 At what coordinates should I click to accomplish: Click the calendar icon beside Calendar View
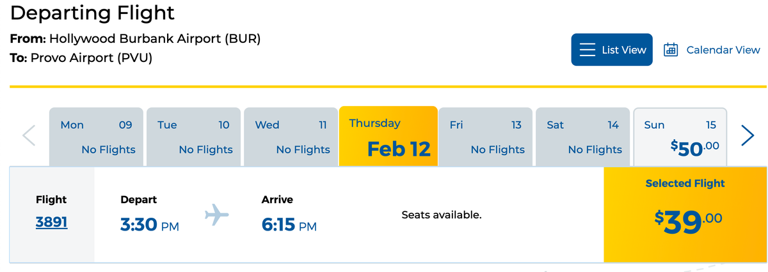pos(671,50)
